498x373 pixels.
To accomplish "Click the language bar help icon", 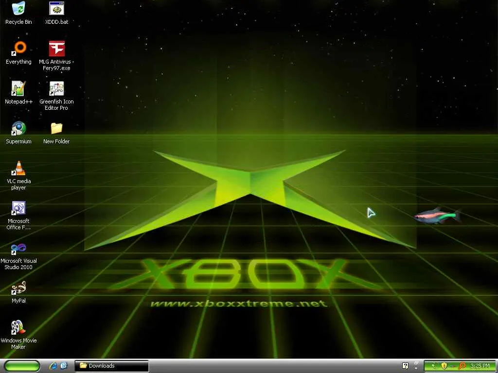I will [x=405, y=366].
